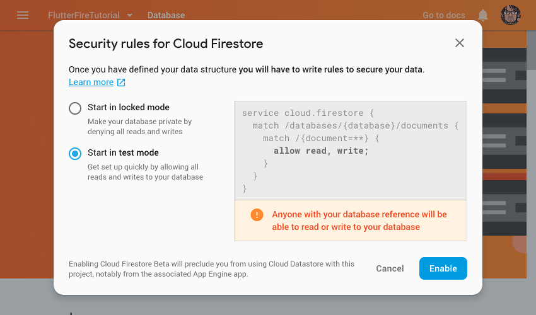
Task: Go to the Database header item
Action: pos(166,15)
